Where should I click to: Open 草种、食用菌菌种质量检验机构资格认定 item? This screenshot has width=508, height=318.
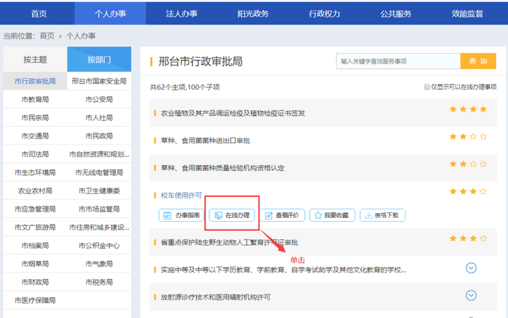(x=223, y=168)
